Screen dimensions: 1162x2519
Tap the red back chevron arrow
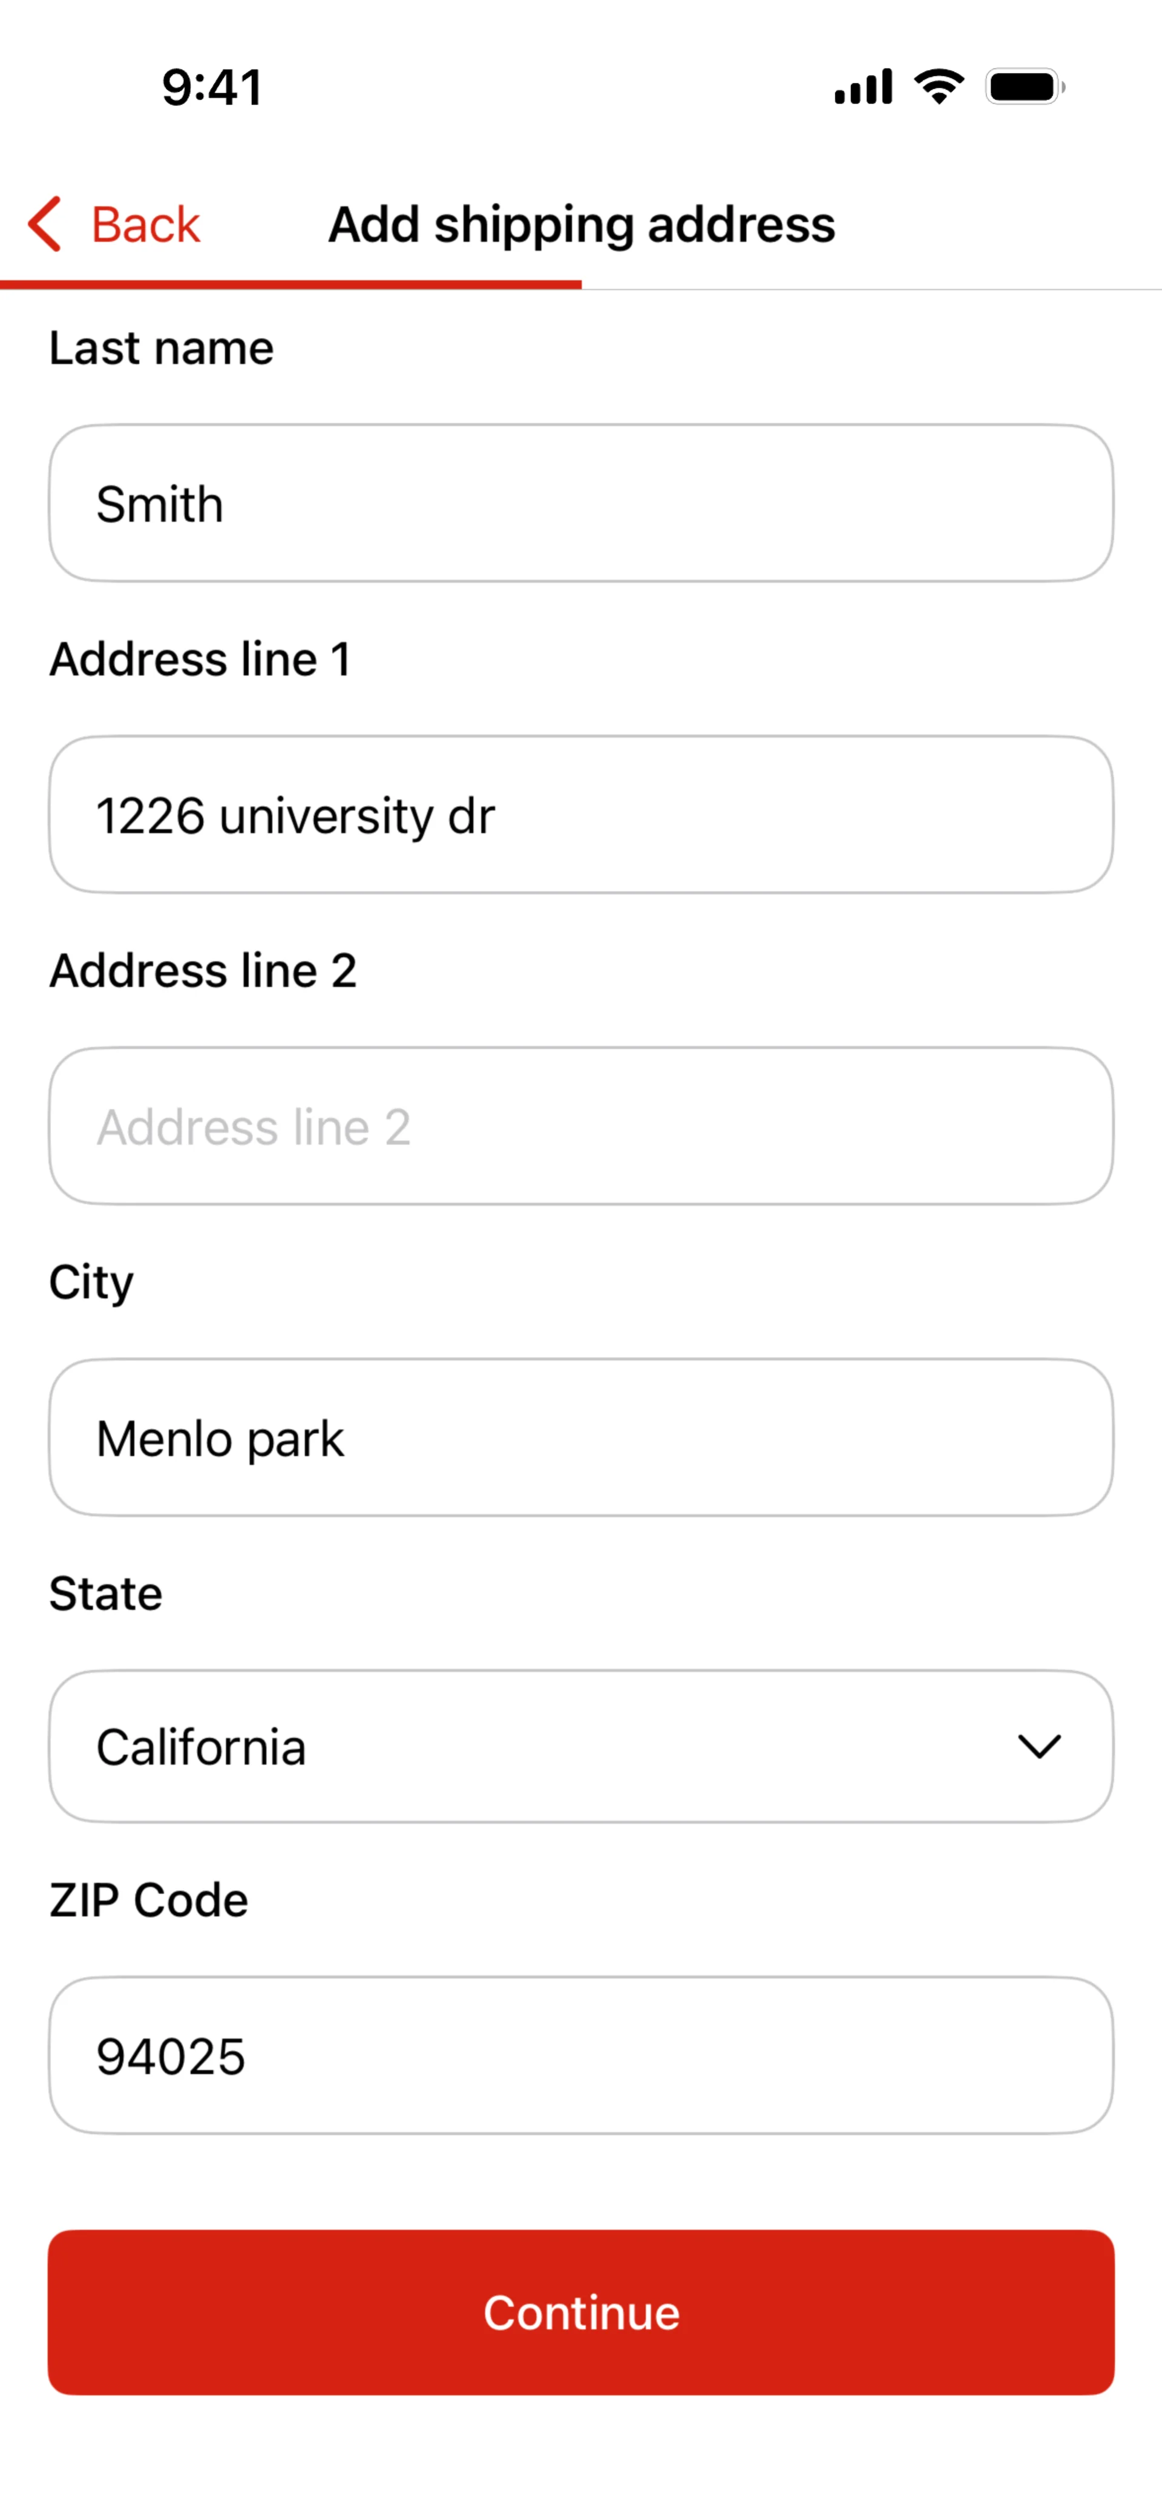point(45,224)
